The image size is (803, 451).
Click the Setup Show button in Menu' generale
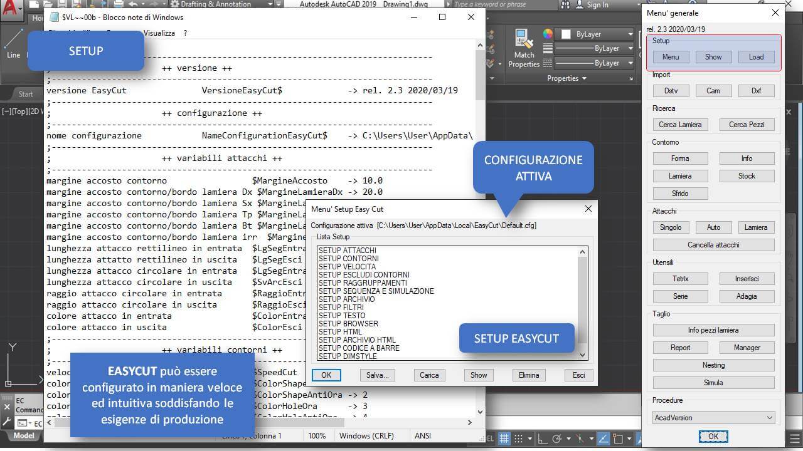tap(713, 57)
